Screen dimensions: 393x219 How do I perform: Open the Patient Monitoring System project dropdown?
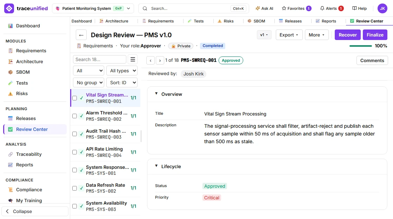point(93,8)
